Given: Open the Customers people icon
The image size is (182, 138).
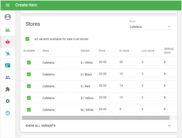Looking at the screenshot, I should coord(8,77).
